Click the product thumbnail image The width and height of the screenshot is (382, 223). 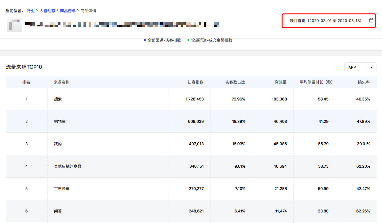(x=14, y=26)
